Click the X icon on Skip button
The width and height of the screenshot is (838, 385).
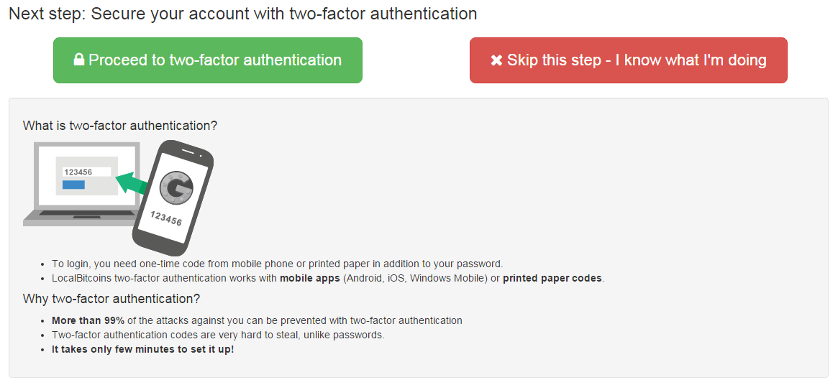pos(496,60)
